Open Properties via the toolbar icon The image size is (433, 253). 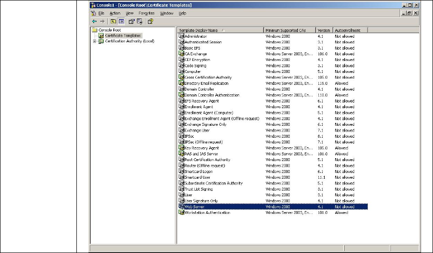point(131,21)
